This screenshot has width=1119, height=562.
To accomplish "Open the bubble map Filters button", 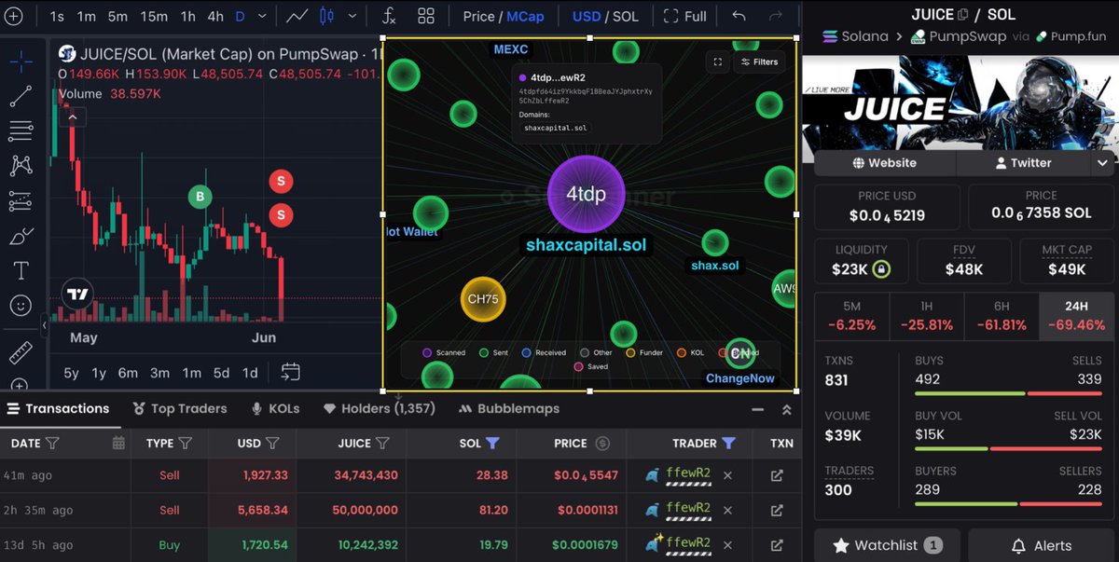I will pos(759,62).
